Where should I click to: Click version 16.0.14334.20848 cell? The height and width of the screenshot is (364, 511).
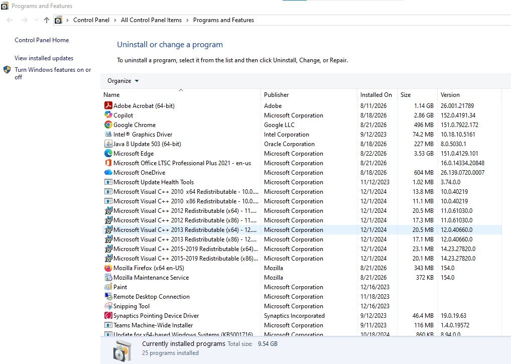click(x=462, y=163)
